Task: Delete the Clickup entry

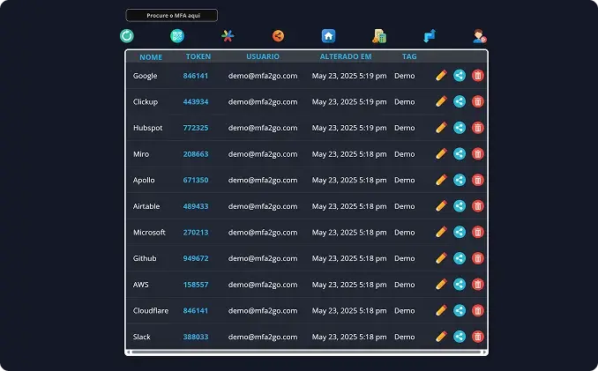Action: [x=477, y=101]
